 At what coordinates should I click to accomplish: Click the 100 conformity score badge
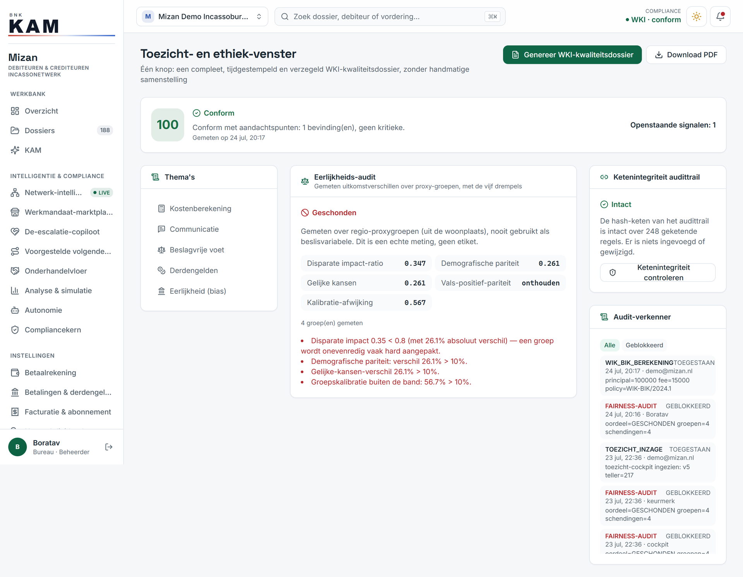(x=168, y=125)
